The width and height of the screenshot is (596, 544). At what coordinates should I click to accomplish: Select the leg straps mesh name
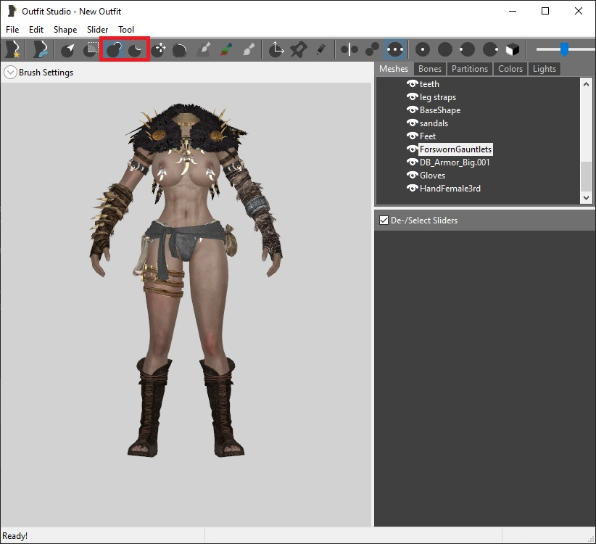tap(437, 97)
